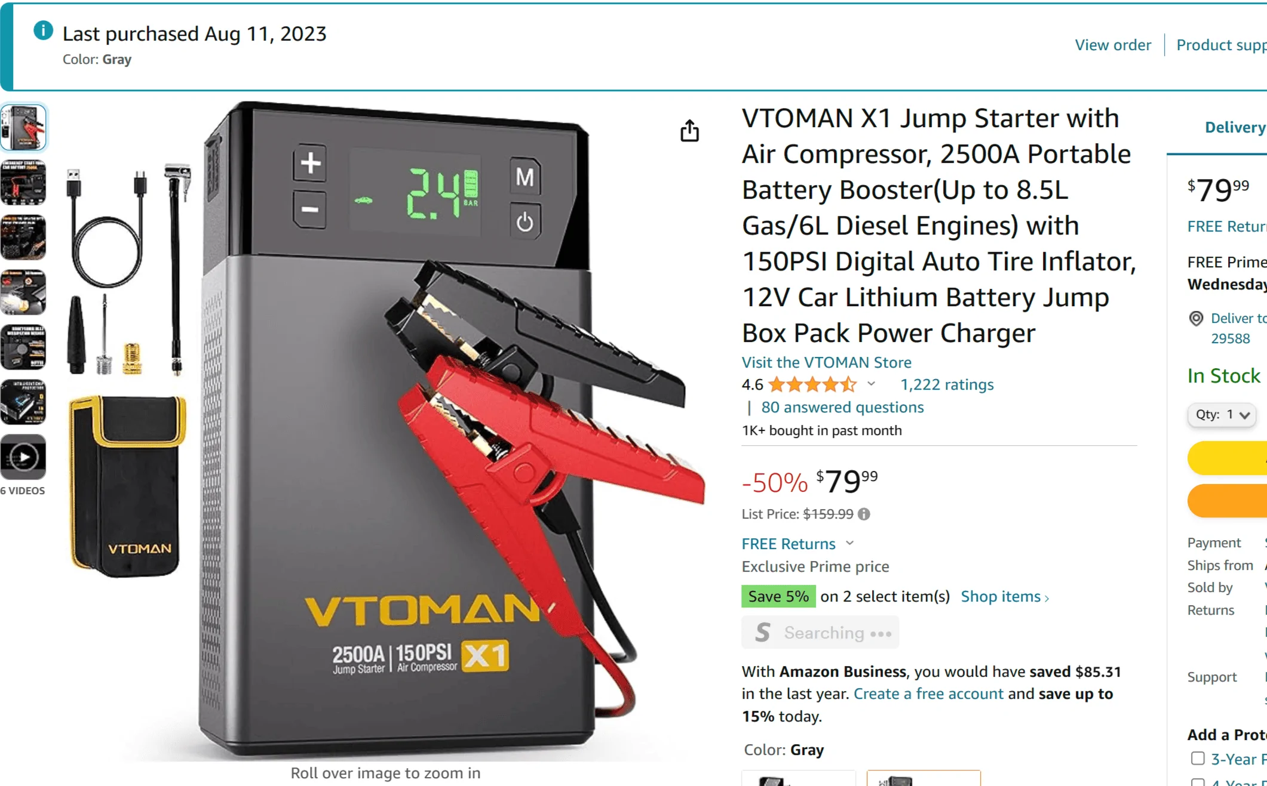Visit the VTOMAN Store link

(x=826, y=362)
